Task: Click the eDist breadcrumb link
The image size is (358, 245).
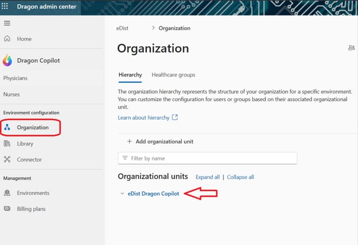Action: [x=122, y=28]
